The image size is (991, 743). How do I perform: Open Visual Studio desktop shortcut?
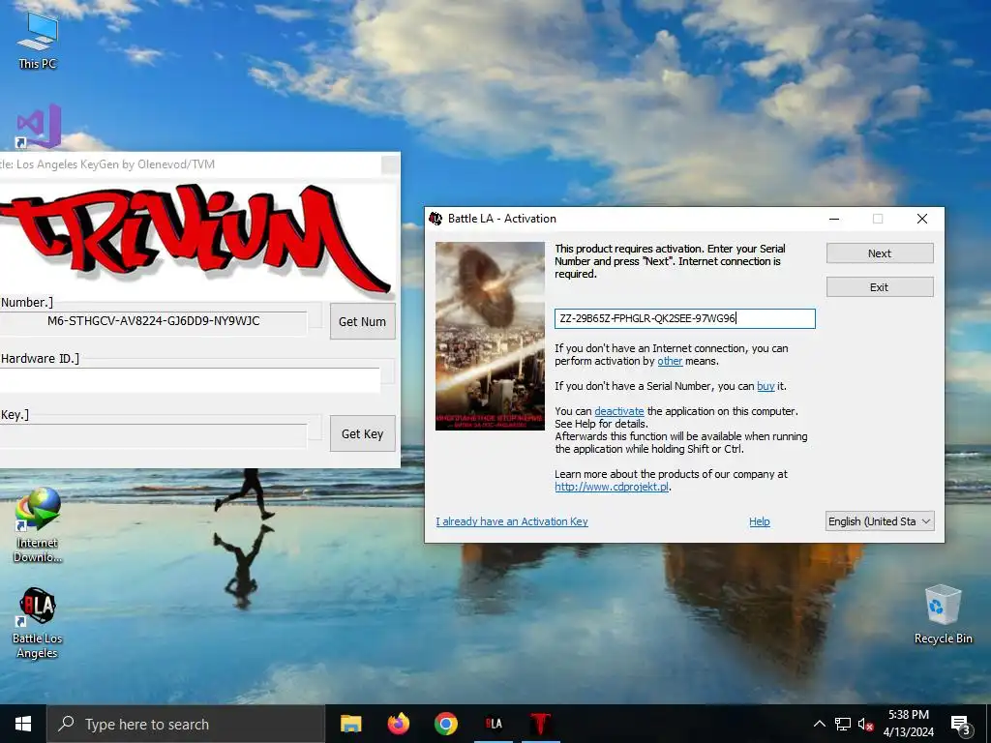coord(39,127)
